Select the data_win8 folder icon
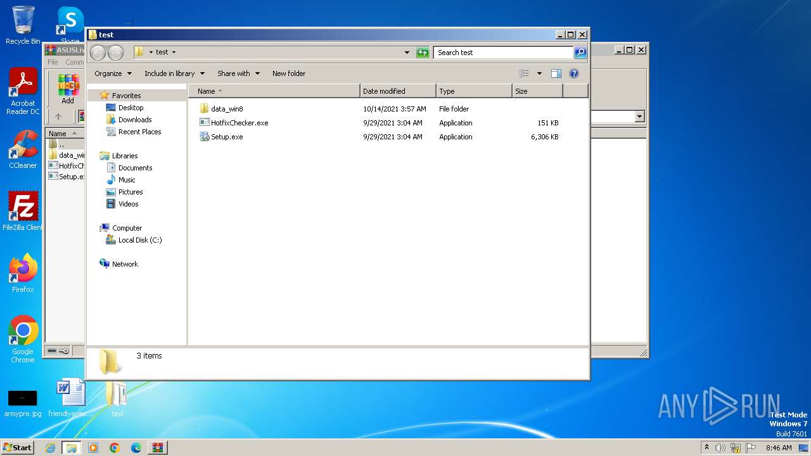811x456 pixels. [x=204, y=109]
